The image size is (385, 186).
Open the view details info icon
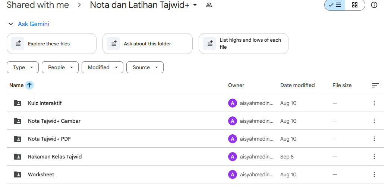coord(374,5)
